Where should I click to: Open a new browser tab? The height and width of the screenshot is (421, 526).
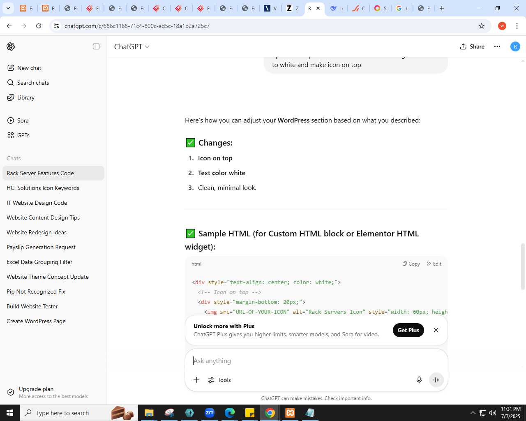point(442,8)
